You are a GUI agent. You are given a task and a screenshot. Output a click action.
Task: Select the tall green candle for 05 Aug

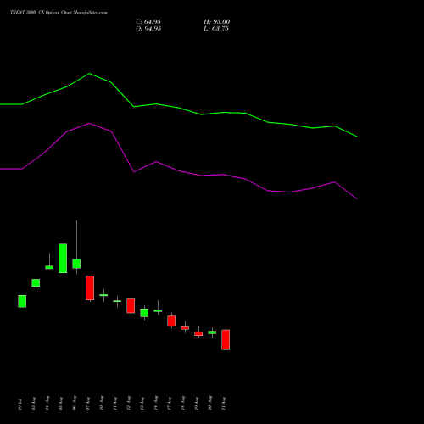(63, 258)
